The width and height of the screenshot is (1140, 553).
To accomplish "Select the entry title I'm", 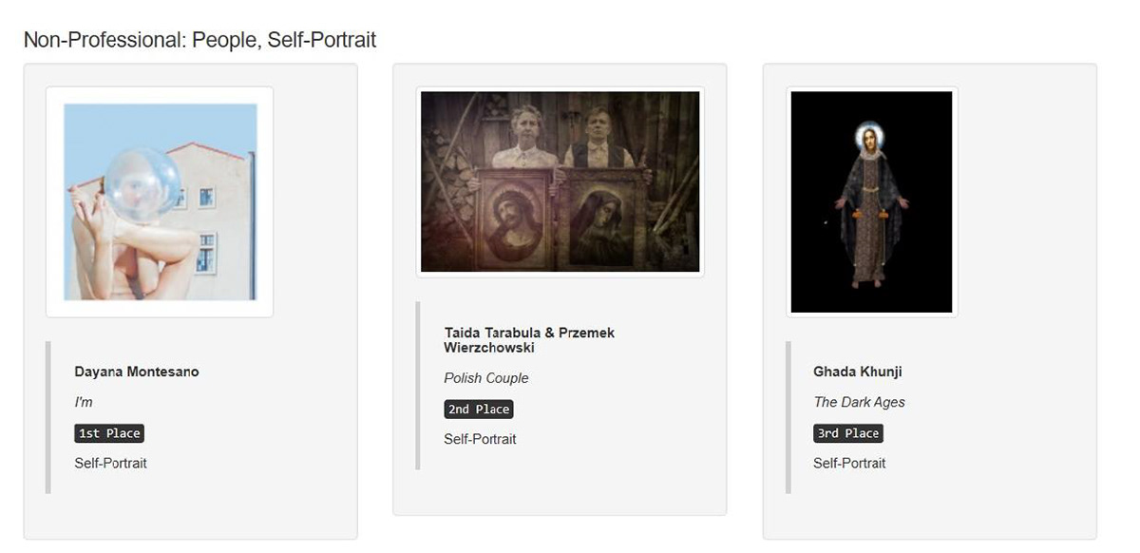I will pyautogui.click(x=84, y=402).
